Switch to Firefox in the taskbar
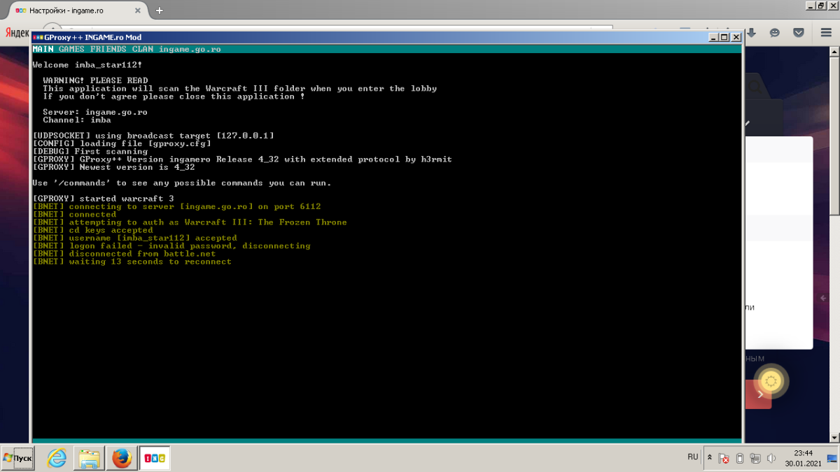 pyautogui.click(x=122, y=458)
